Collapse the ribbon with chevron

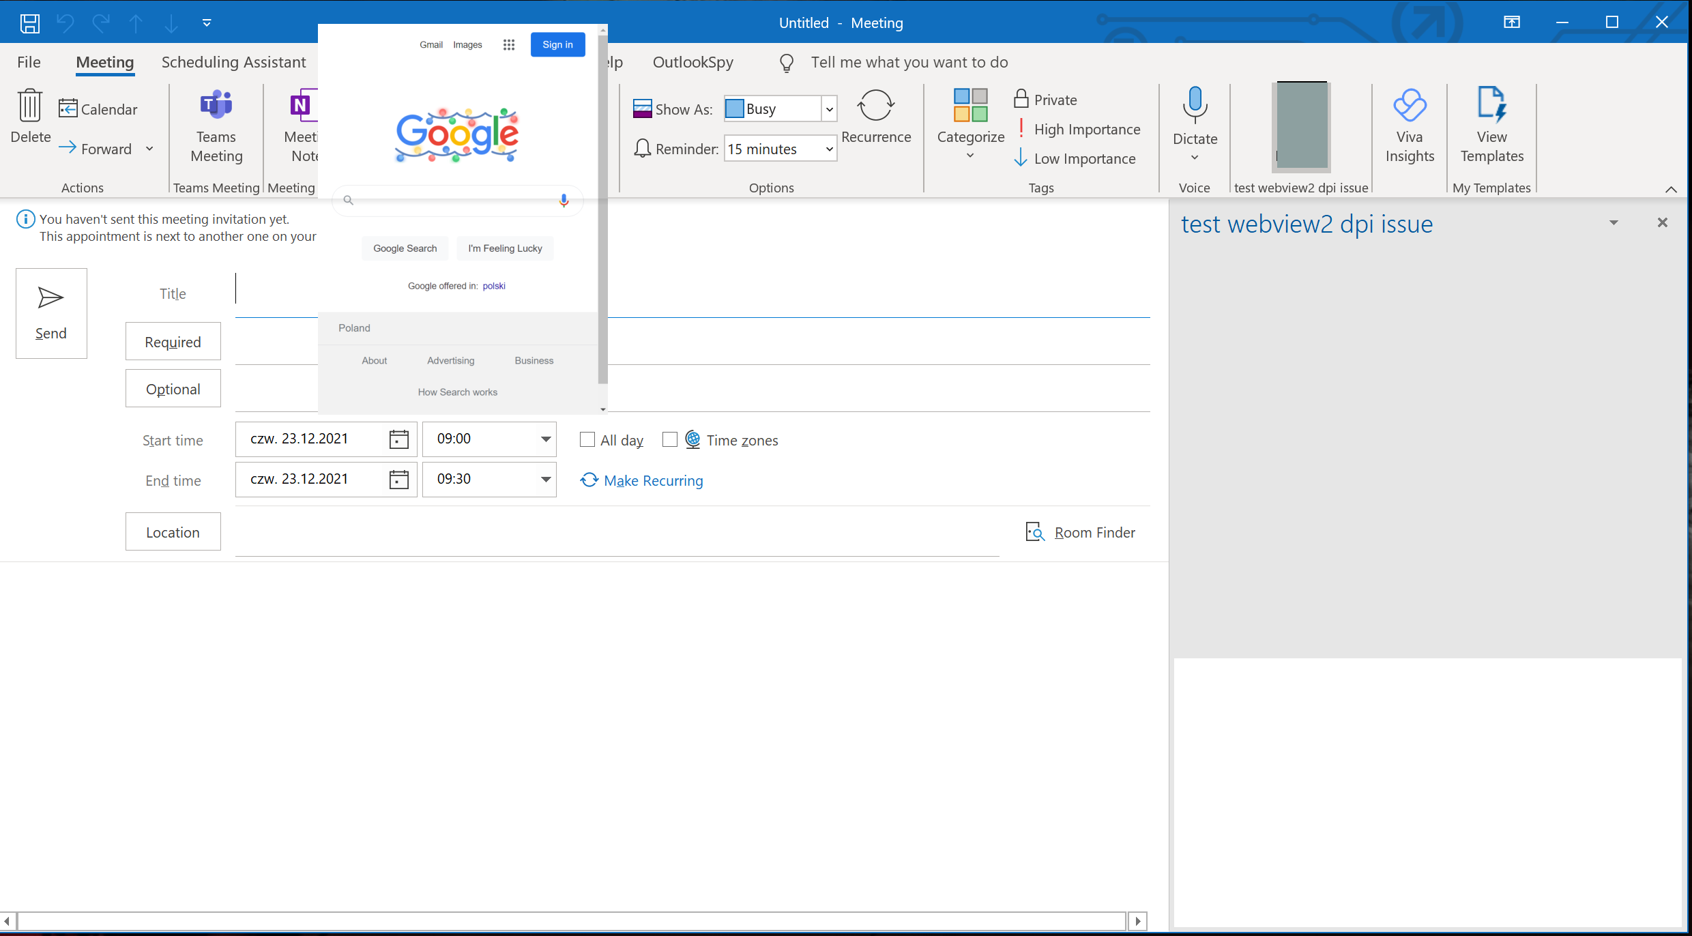[1671, 190]
